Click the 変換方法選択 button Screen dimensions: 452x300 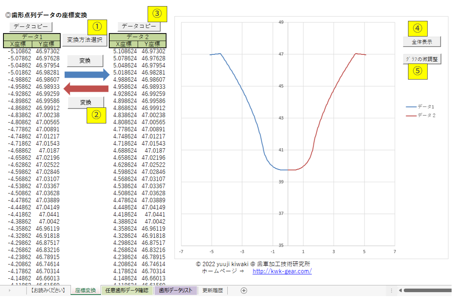(x=85, y=40)
